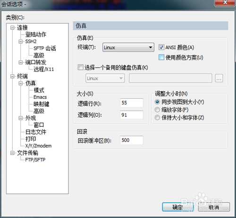Collapse the 端口转发 tree node
The height and width of the screenshot is (218, 236).
click(20, 62)
